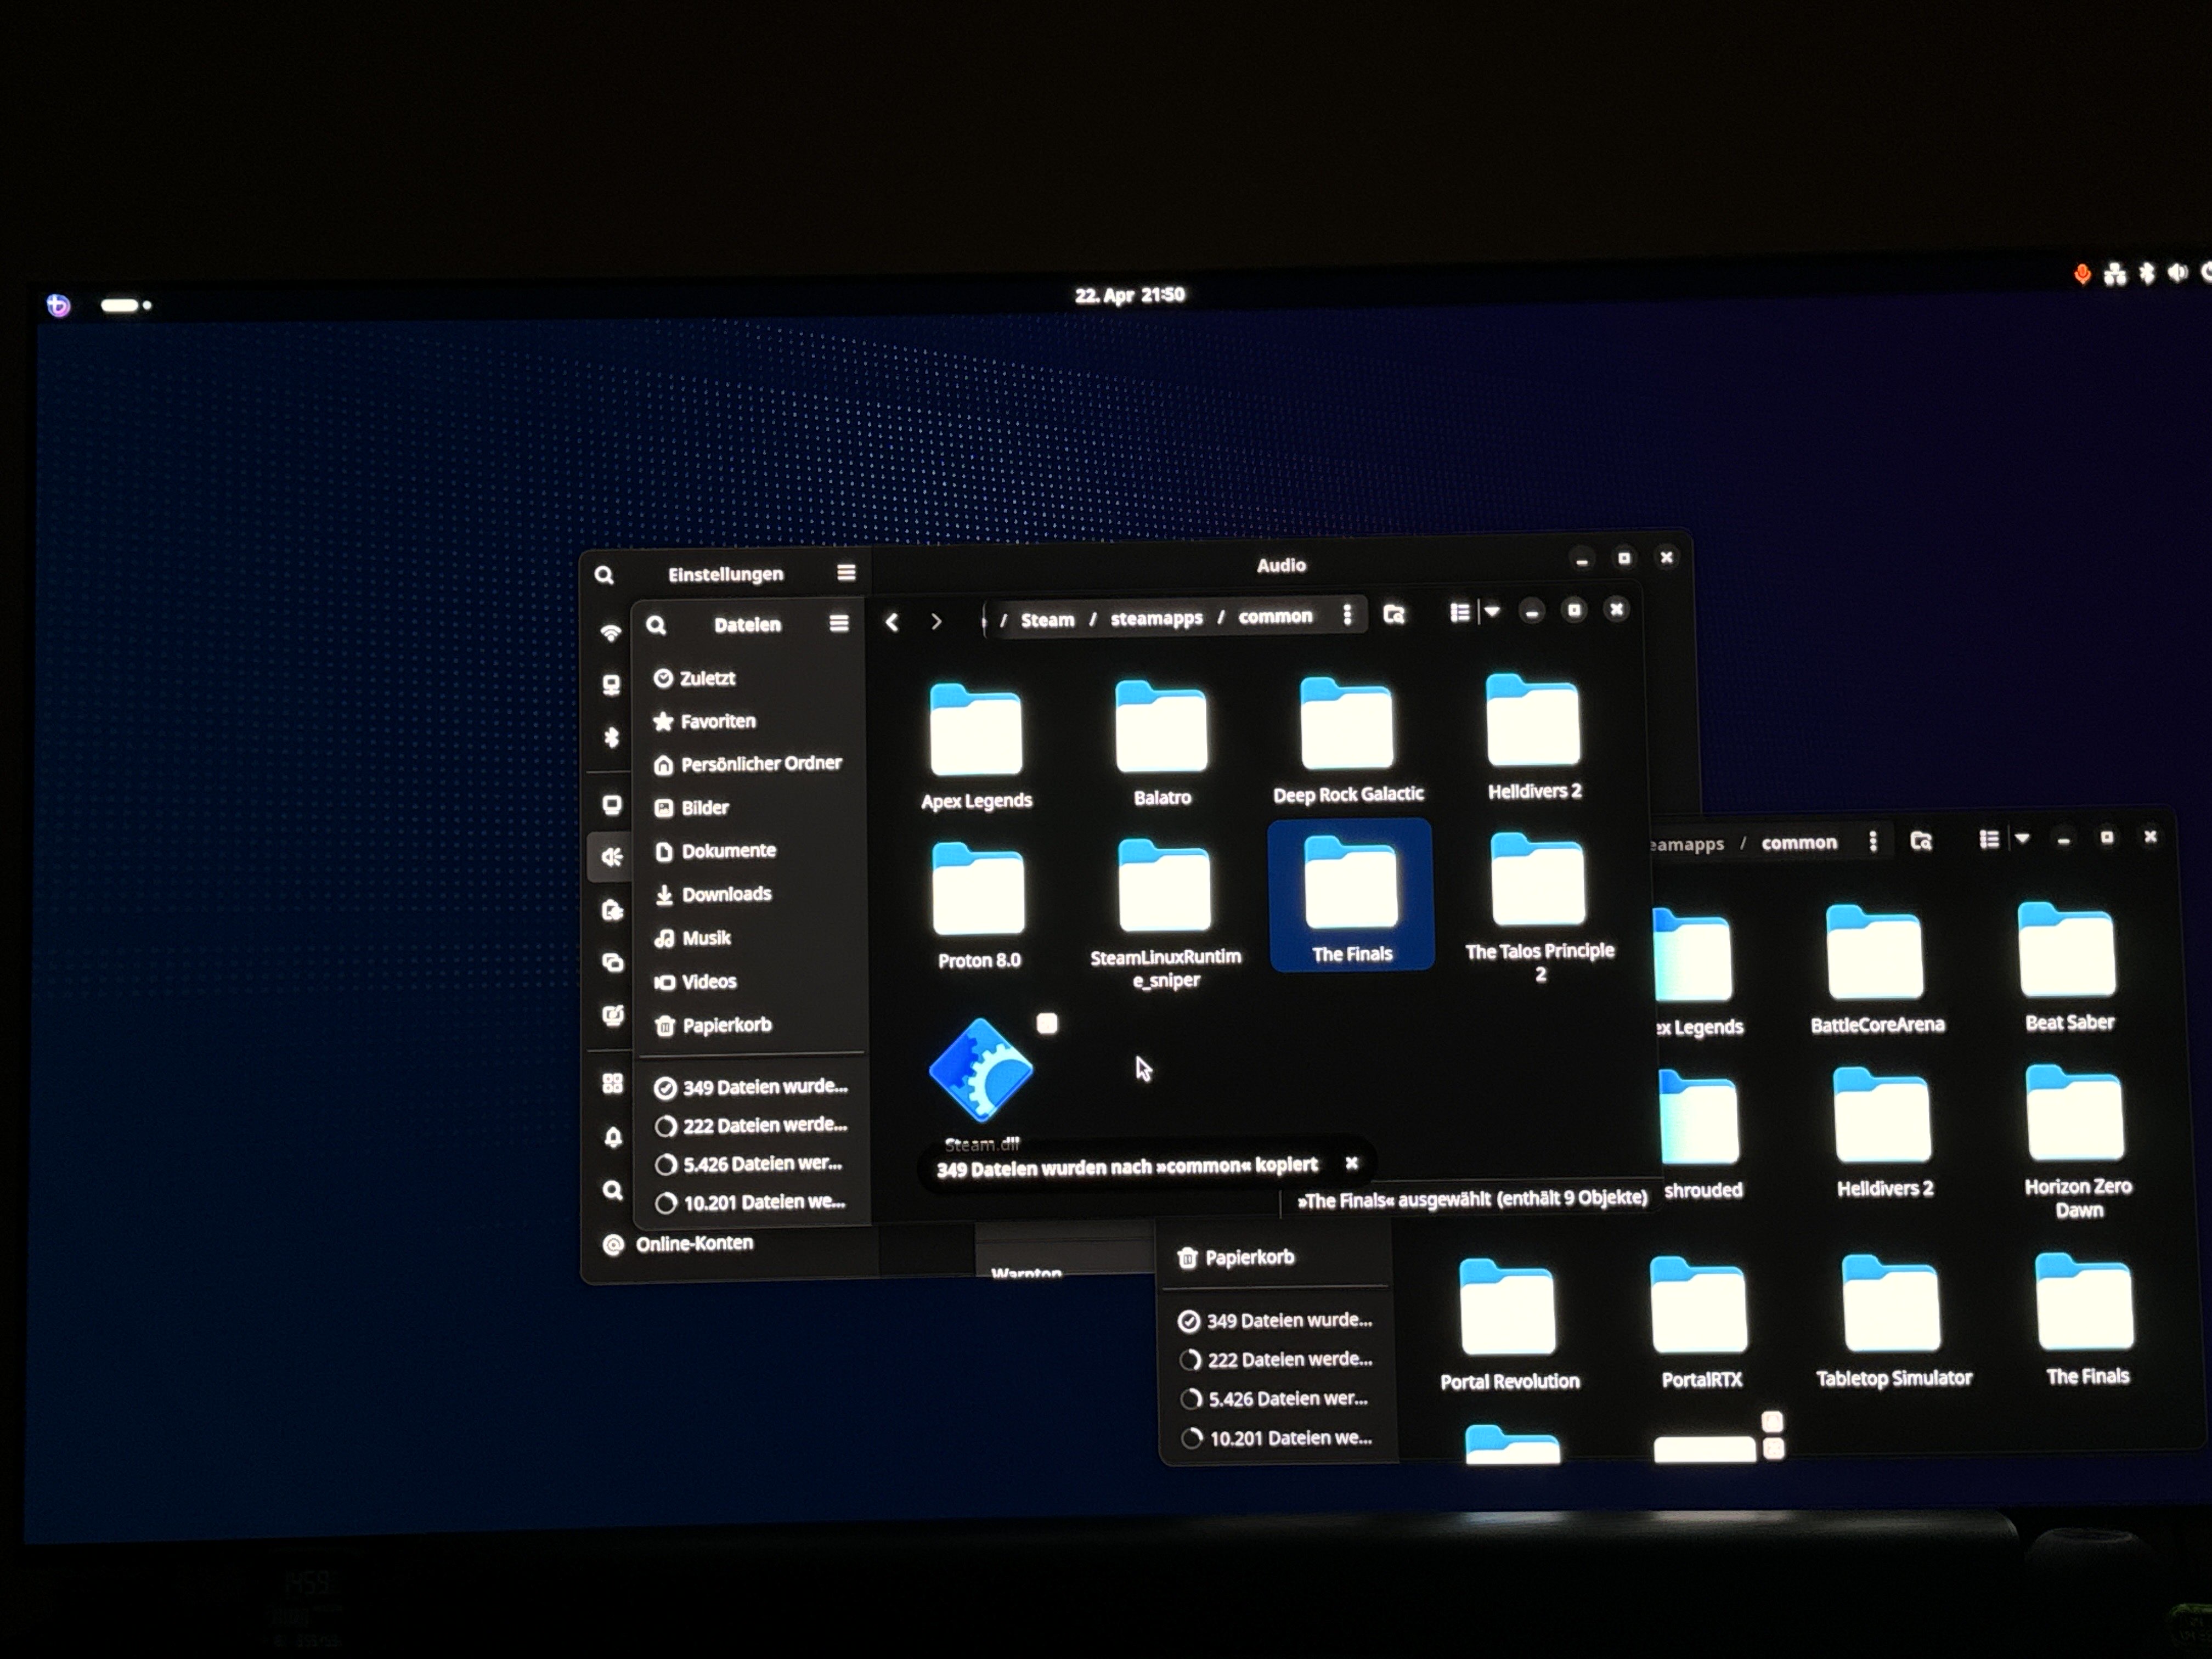The height and width of the screenshot is (1659, 2212).
Task: Open the Papierkorb trash in the front Dateien sidebar
Action: point(726,1025)
